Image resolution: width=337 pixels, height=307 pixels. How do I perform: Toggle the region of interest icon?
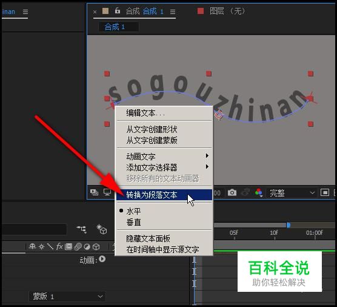(x=324, y=192)
